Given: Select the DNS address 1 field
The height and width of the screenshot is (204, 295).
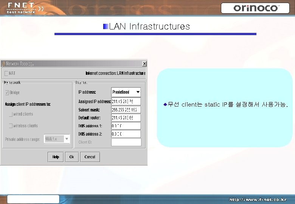Looking at the screenshot, I should pos(126,126).
